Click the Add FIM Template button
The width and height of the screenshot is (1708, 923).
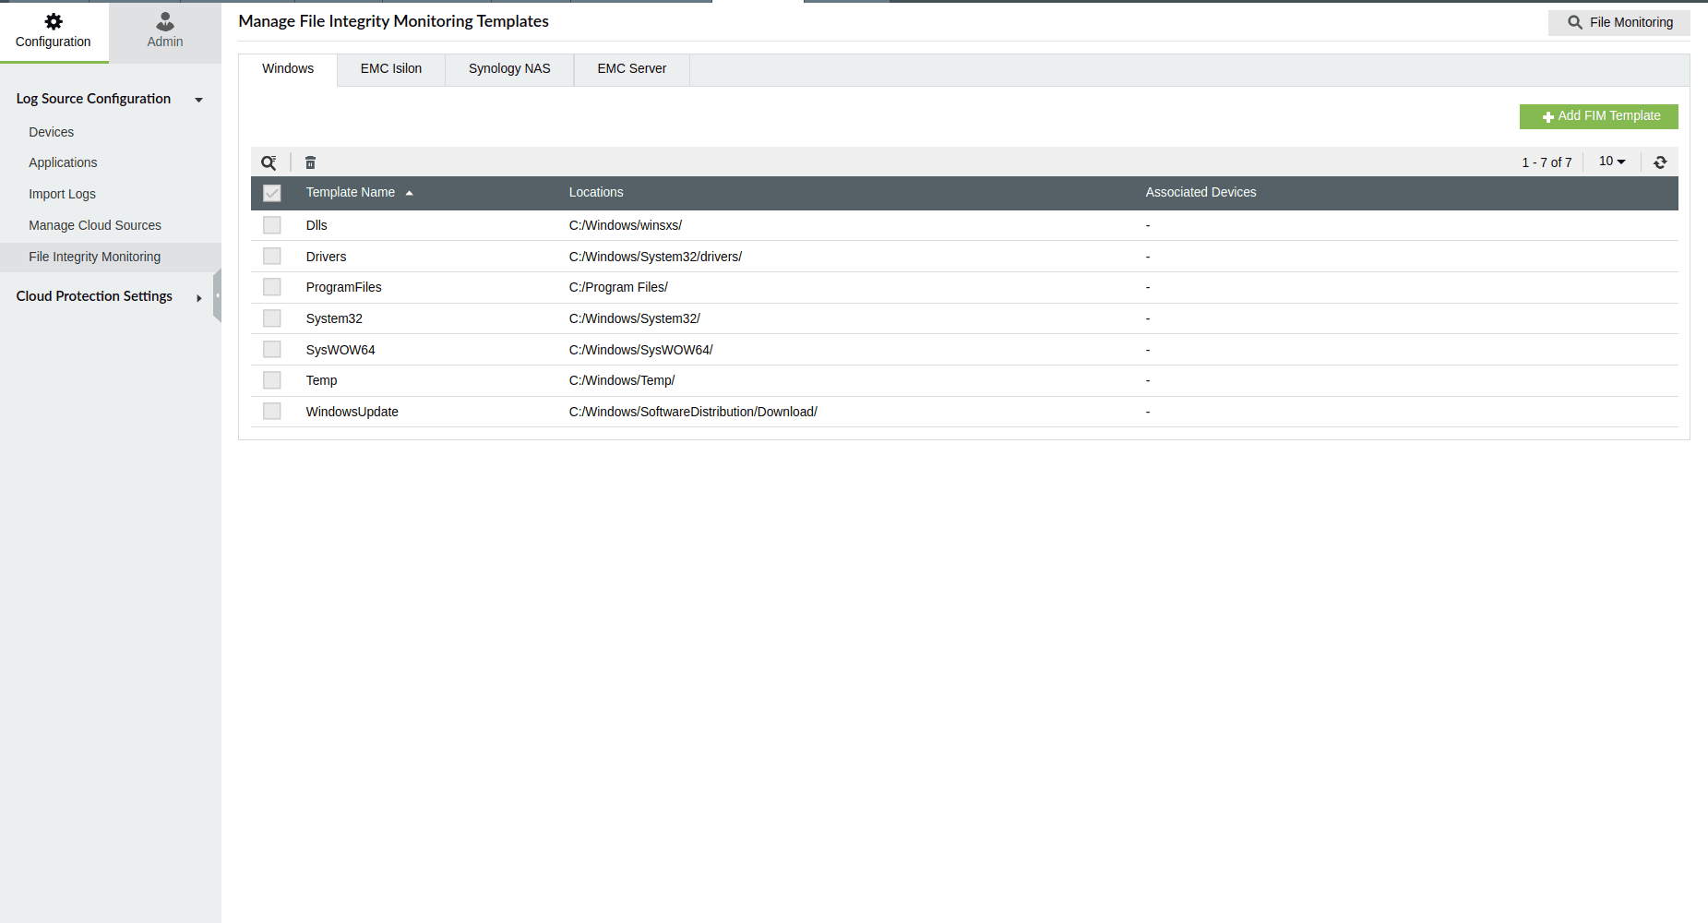coord(1599,116)
